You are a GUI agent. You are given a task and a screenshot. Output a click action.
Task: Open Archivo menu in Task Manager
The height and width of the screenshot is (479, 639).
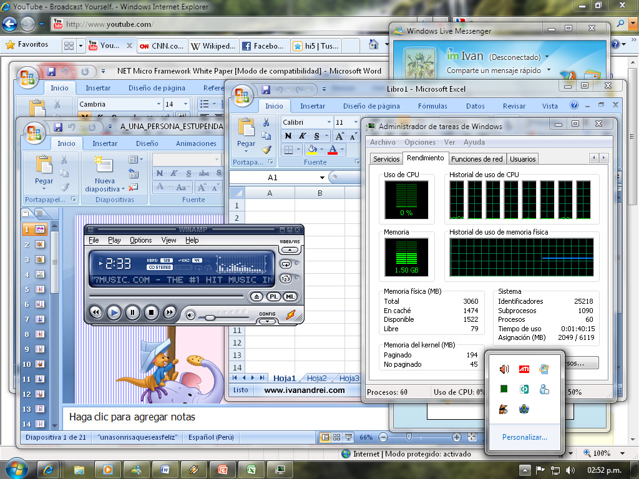pyautogui.click(x=383, y=142)
